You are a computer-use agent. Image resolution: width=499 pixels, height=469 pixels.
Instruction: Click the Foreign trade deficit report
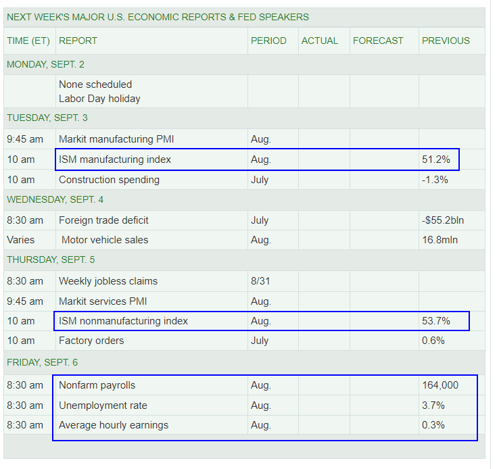click(x=103, y=220)
